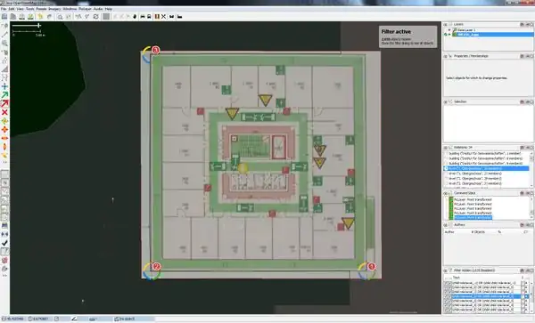Select the highlighted level relation entry
Viewport: 535px width, 323px height.
point(486,168)
